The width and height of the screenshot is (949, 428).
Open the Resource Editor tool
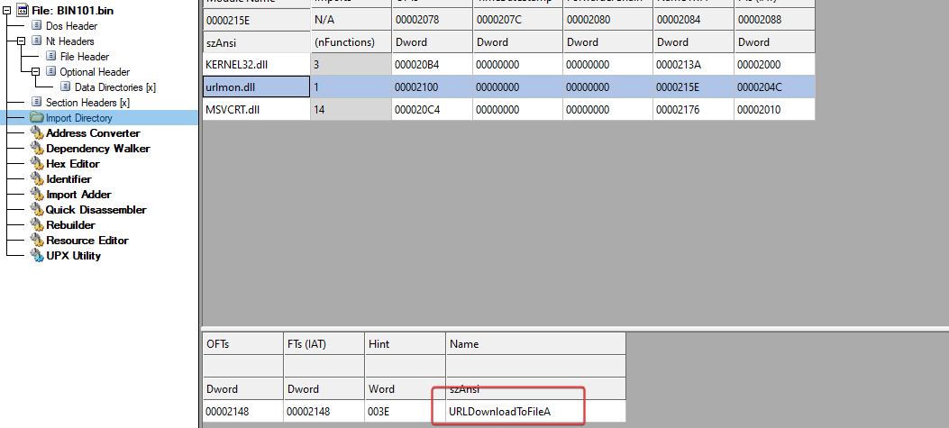coord(87,241)
